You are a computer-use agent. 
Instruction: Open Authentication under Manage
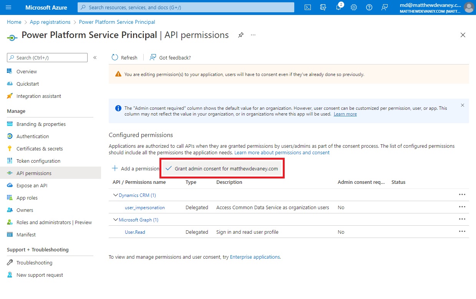pos(32,136)
